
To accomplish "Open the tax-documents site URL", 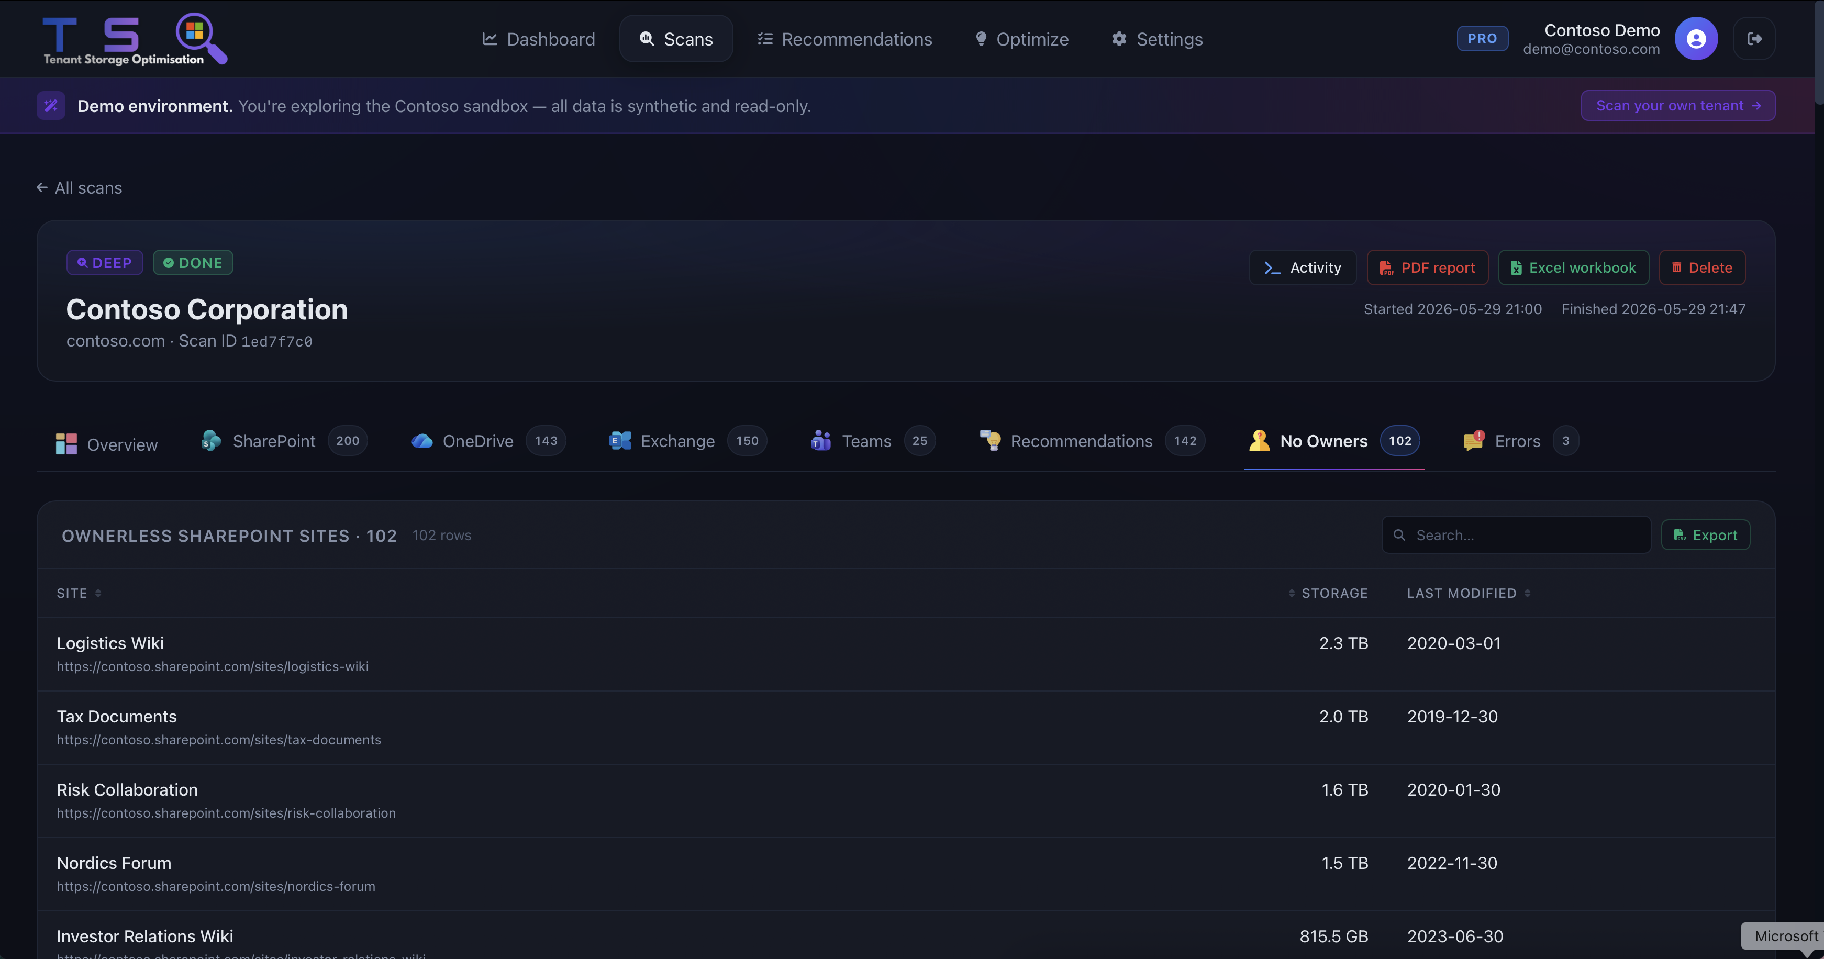I will pos(219,740).
